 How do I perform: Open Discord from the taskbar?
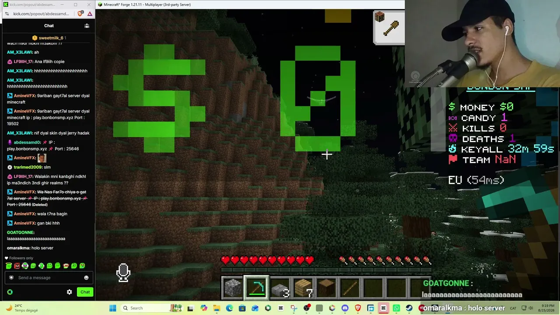[345, 308]
